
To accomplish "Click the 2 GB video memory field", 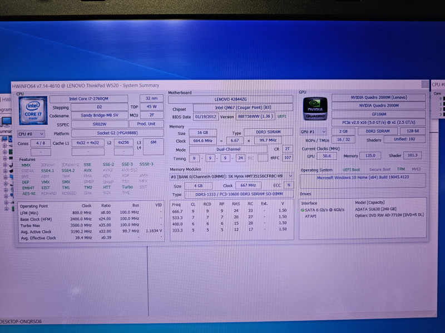I will (343, 131).
